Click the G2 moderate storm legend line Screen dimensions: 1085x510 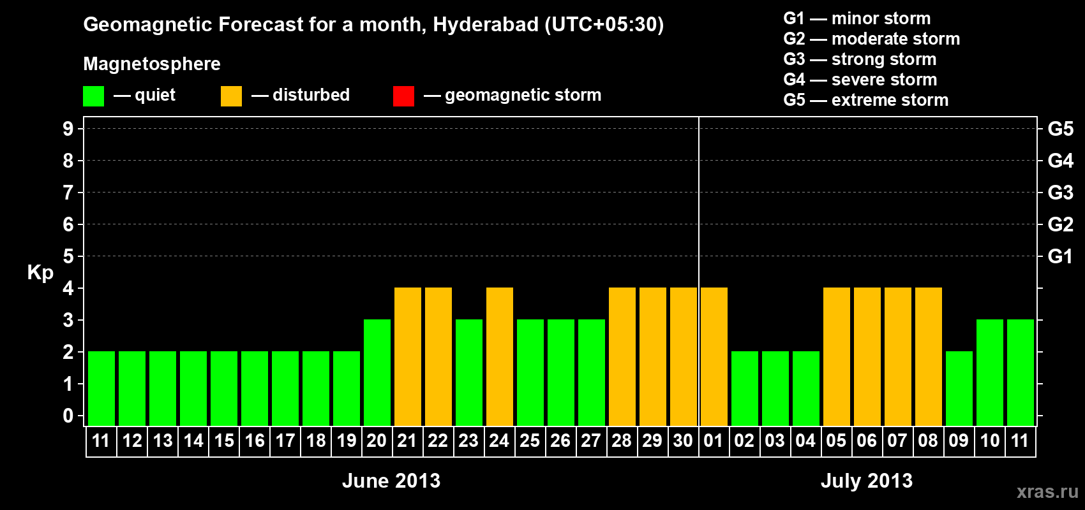(872, 39)
